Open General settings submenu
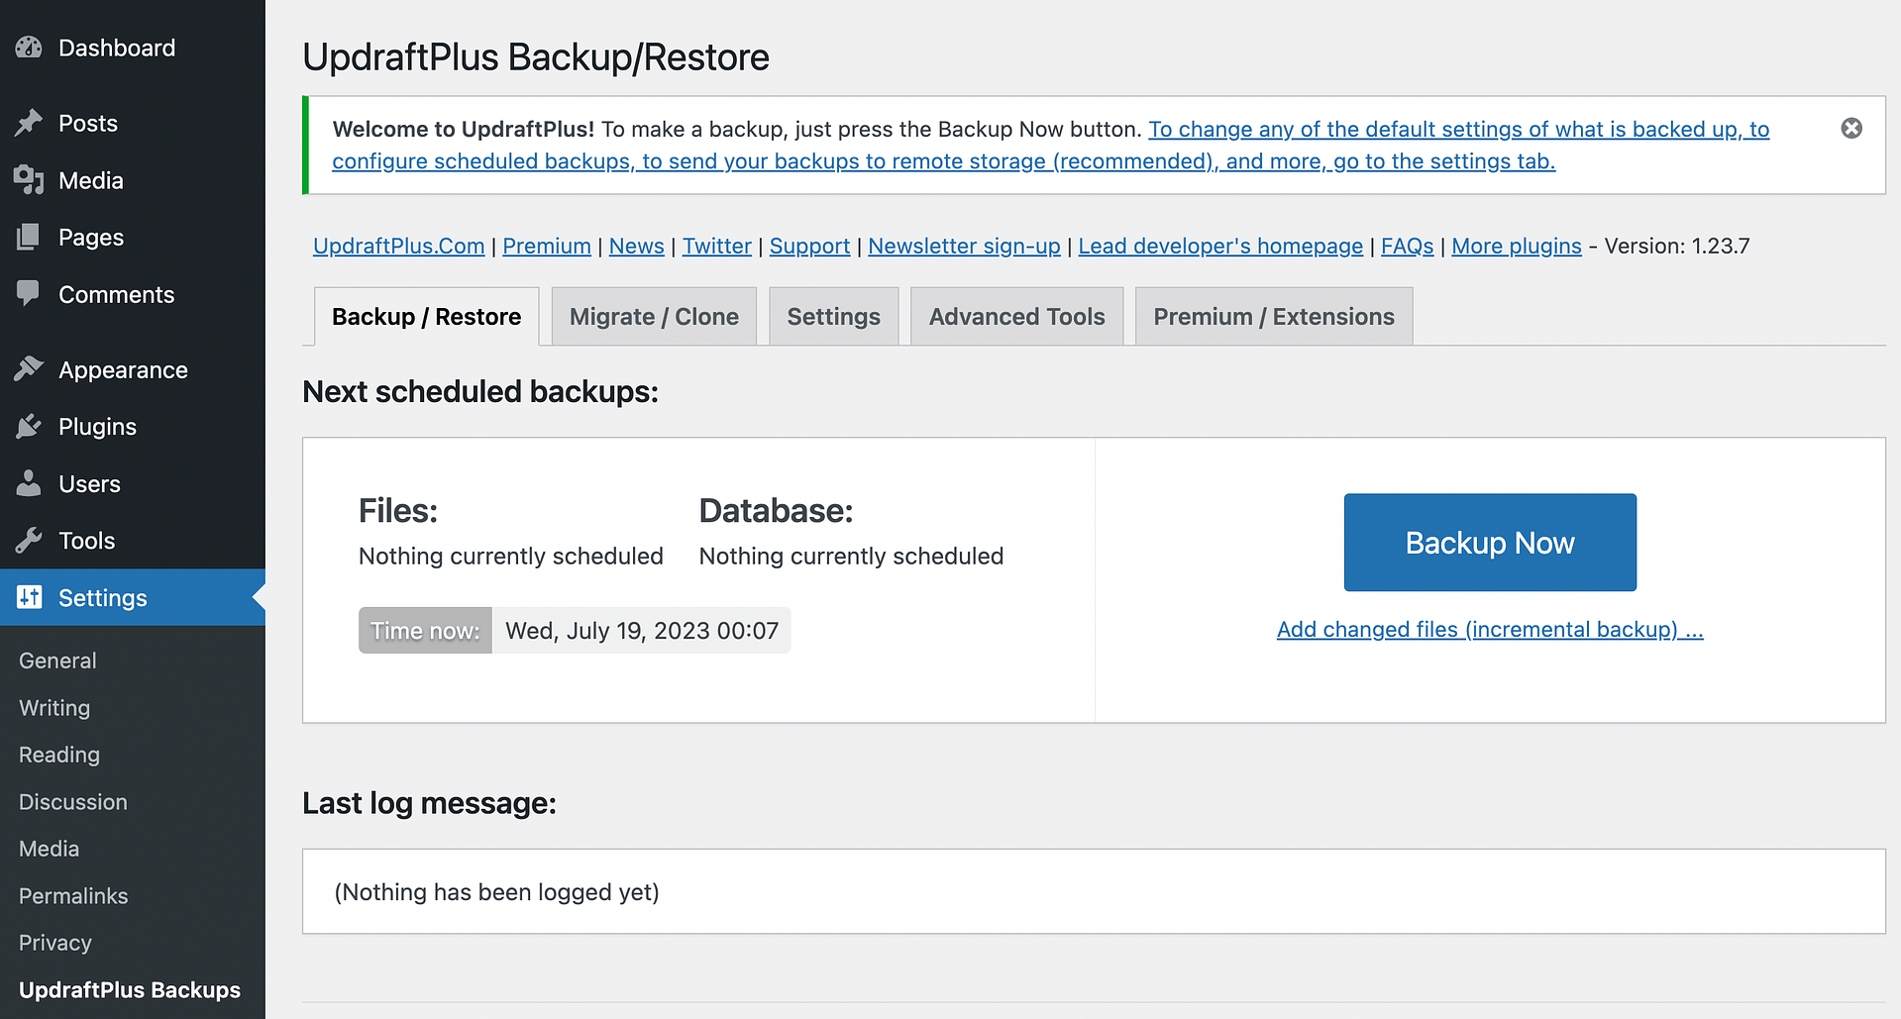 57,661
